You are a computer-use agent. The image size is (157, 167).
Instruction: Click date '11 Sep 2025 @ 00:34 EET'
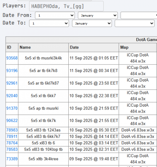coord(94,71)
